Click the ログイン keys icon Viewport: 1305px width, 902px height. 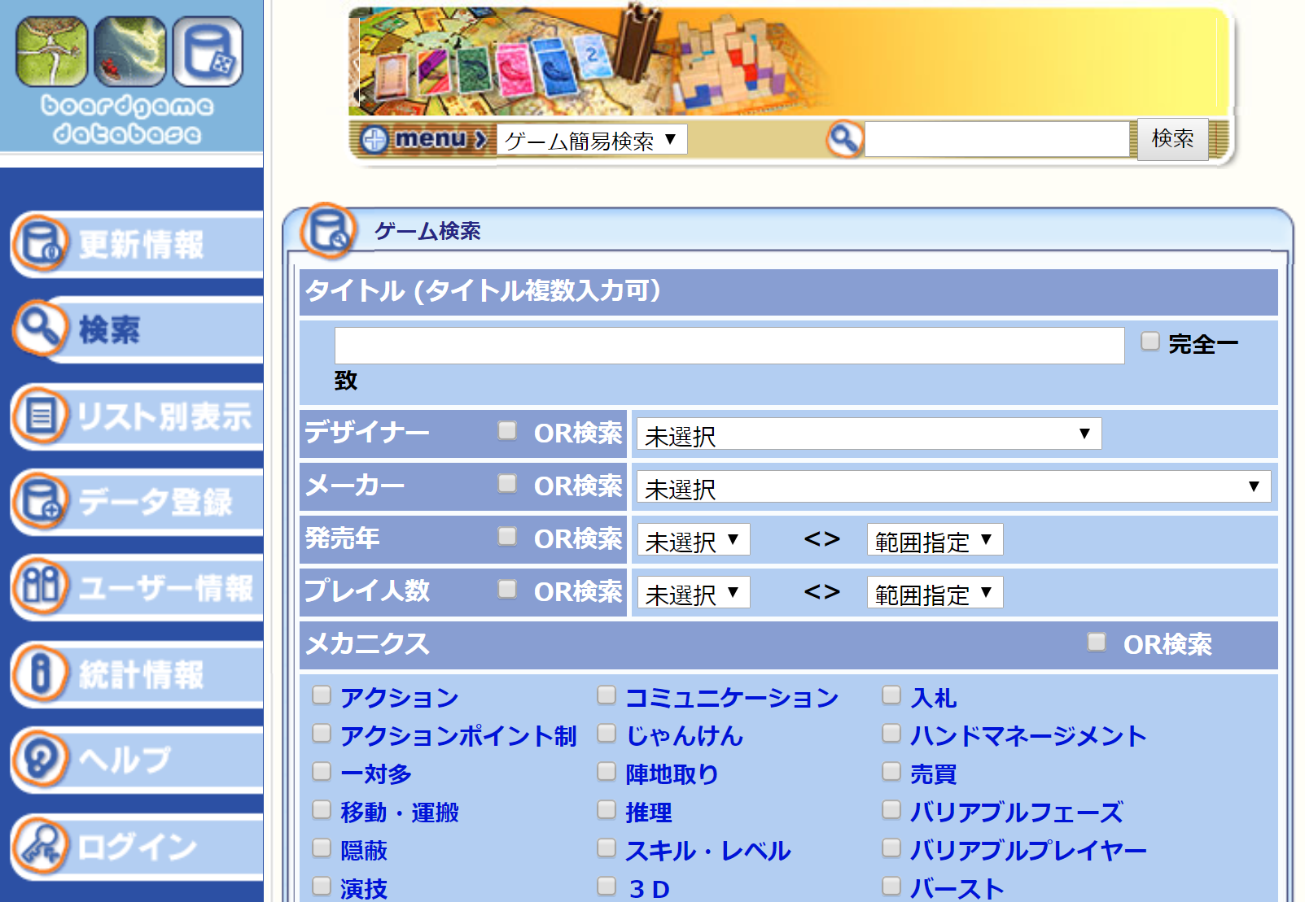[39, 846]
